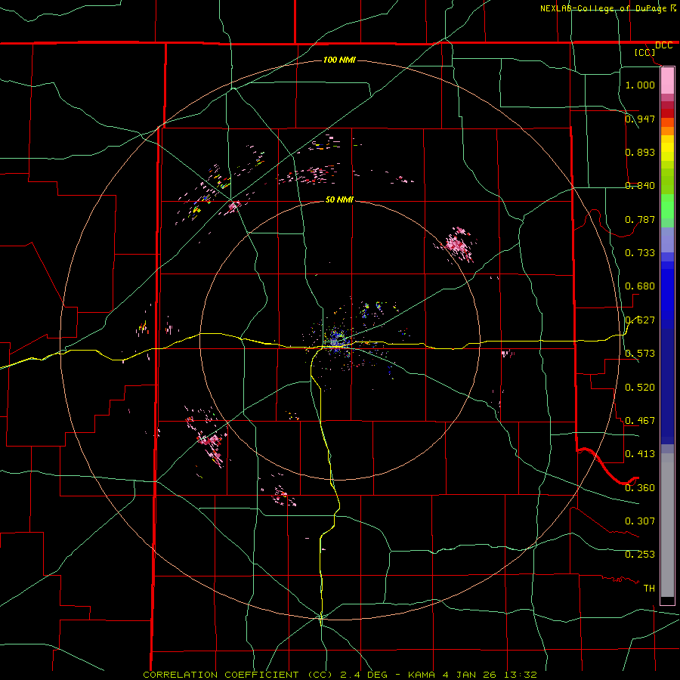This screenshot has height=680, width=680.
Task: Click the [CC] legend heading
Action: pyautogui.click(x=644, y=53)
